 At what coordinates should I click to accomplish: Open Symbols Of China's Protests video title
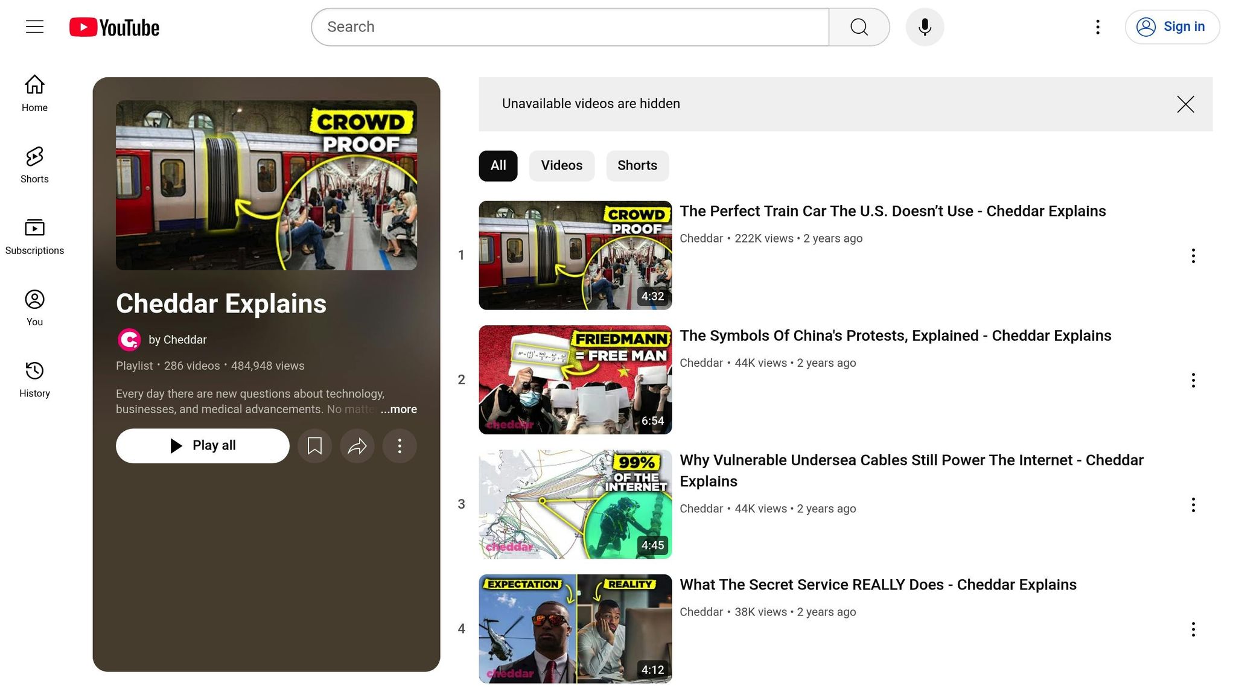pos(896,335)
